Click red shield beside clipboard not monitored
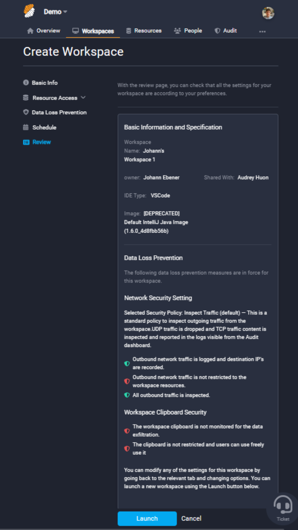The width and height of the screenshot is (298, 530). [x=127, y=431]
